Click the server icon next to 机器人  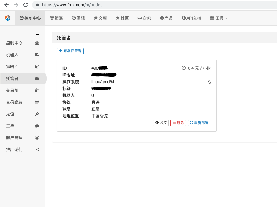[37, 55]
